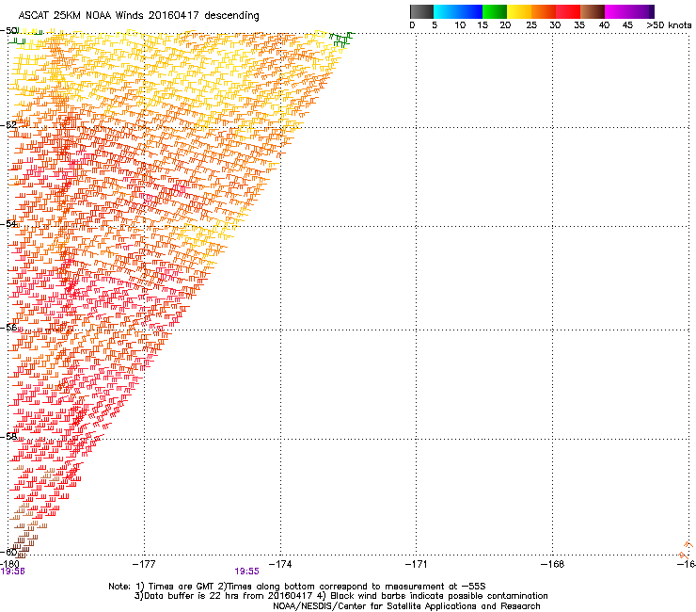Click the '40' legend scale label
This screenshot has width=696, height=612.
pos(604,24)
